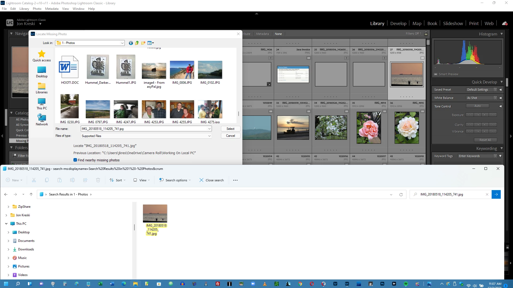Uncheck Find nearby missing photos
This screenshot has height=288, width=513.
click(75, 160)
